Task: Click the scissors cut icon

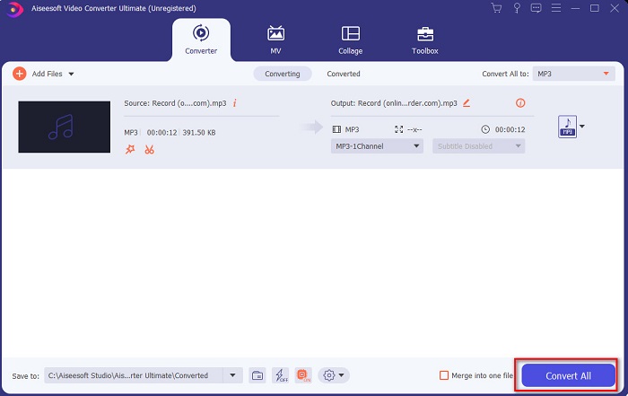Action: coord(149,149)
